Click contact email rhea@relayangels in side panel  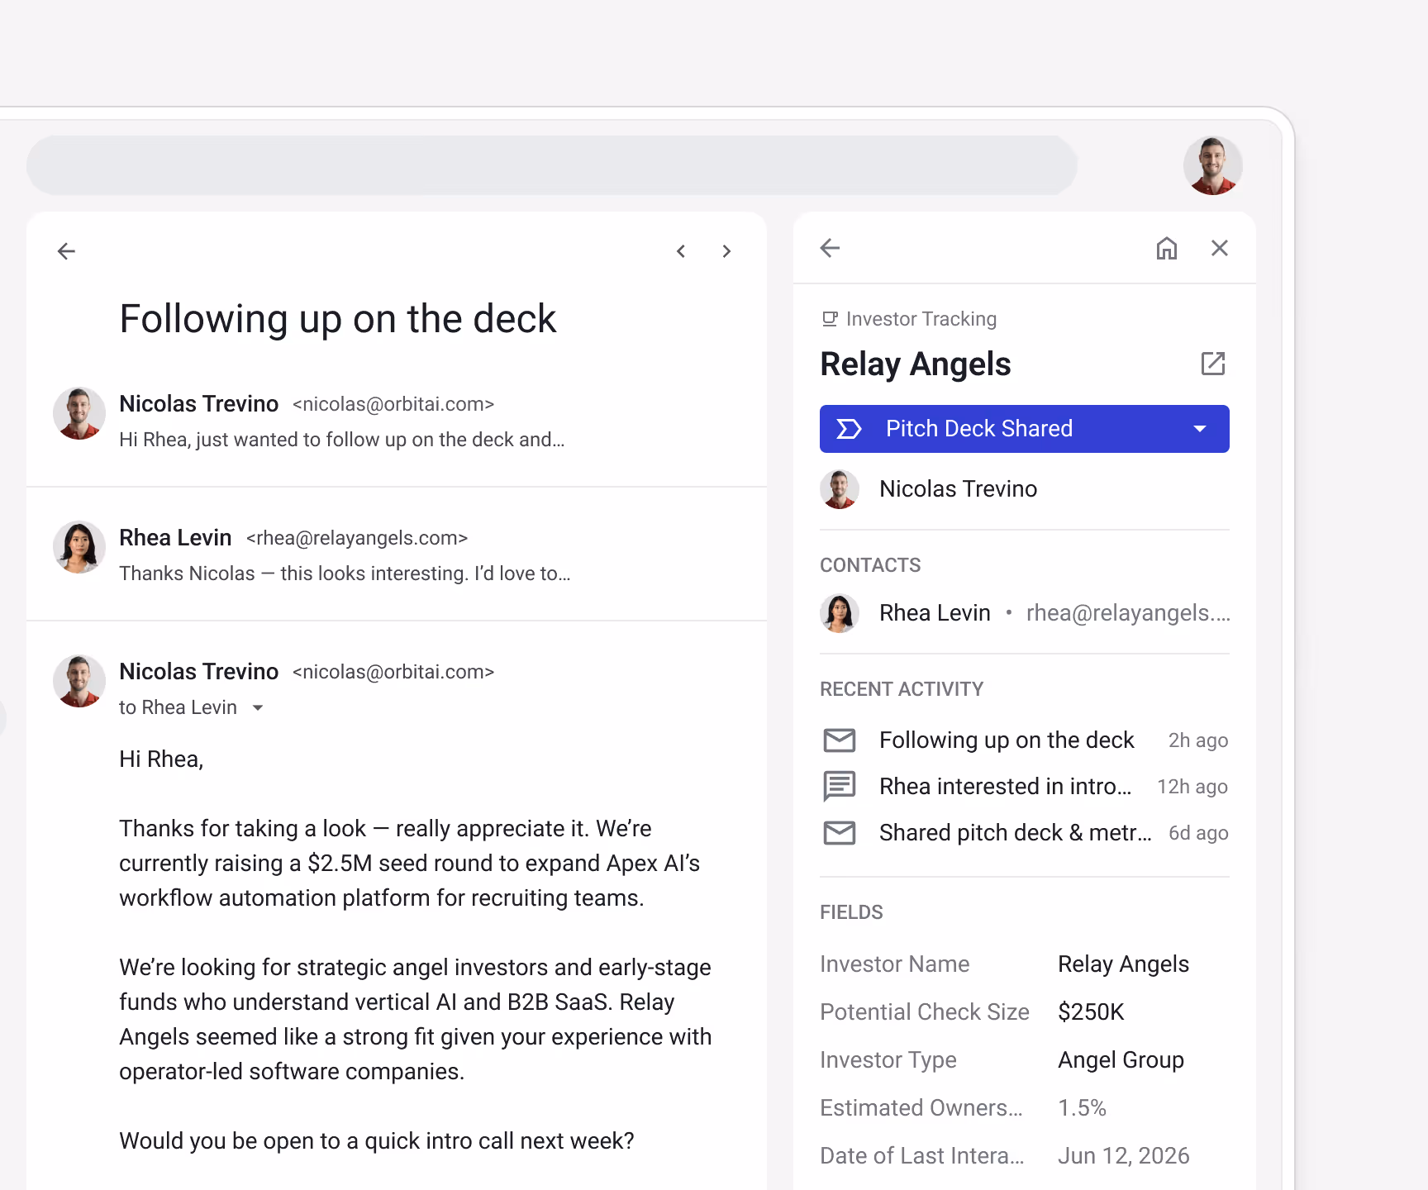point(1128,612)
